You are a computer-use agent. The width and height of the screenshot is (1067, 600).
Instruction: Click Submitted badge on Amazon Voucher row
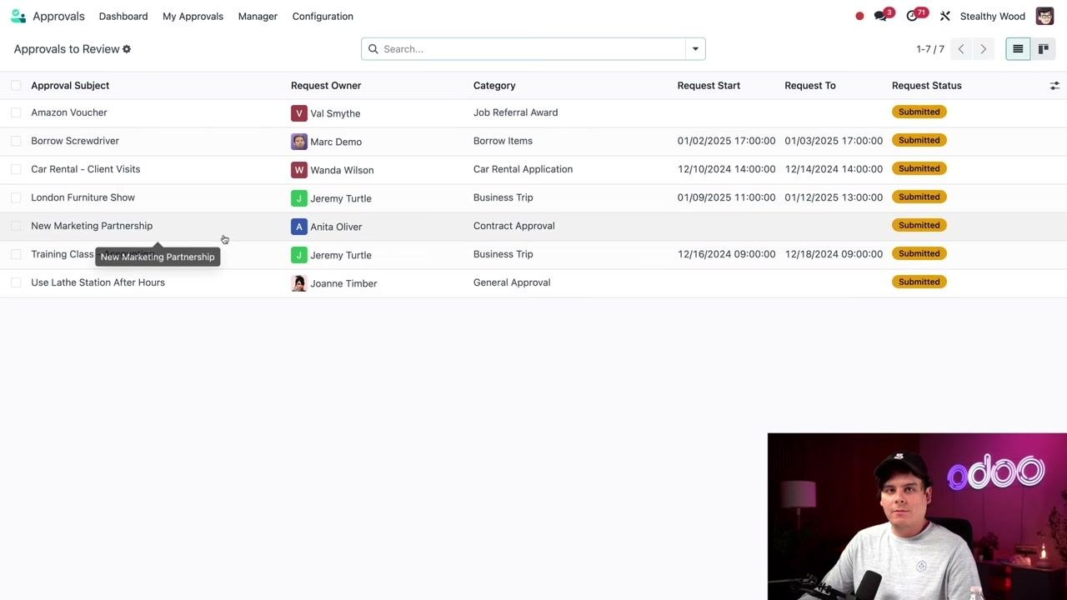(x=919, y=112)
